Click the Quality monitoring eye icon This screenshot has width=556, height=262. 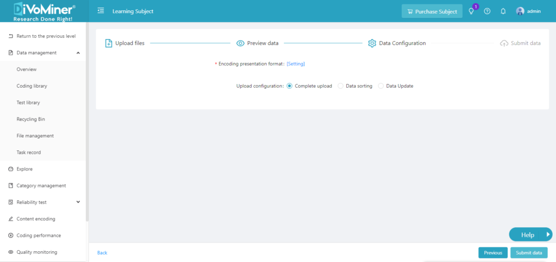pyautogui.click(x=11, y=252)
